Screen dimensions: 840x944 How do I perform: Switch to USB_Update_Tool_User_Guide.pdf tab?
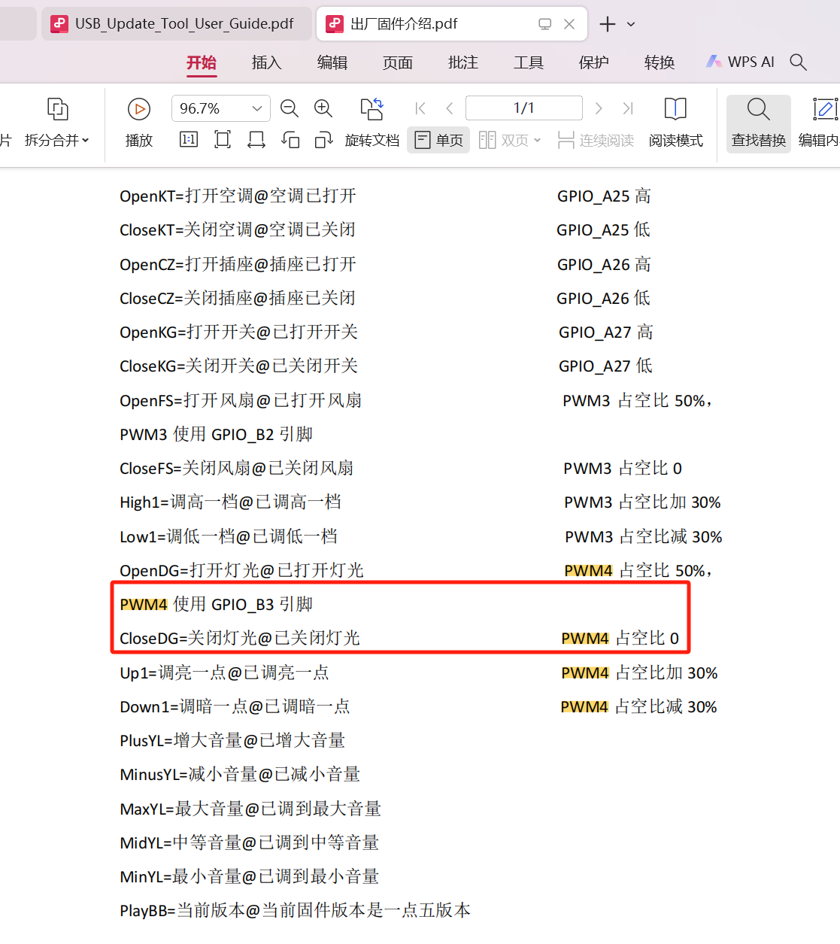click(174, 24)
